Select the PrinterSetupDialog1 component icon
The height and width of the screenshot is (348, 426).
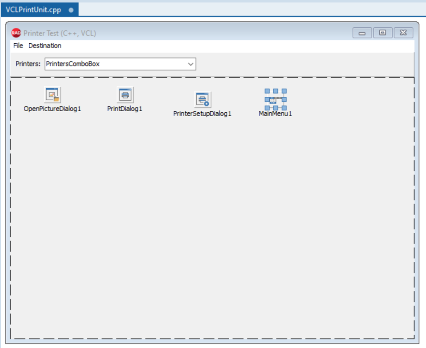[x=203, y=99]
